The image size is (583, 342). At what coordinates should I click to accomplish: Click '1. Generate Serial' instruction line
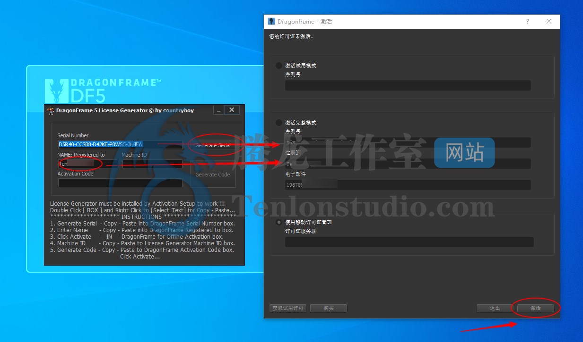coord(142,224)
